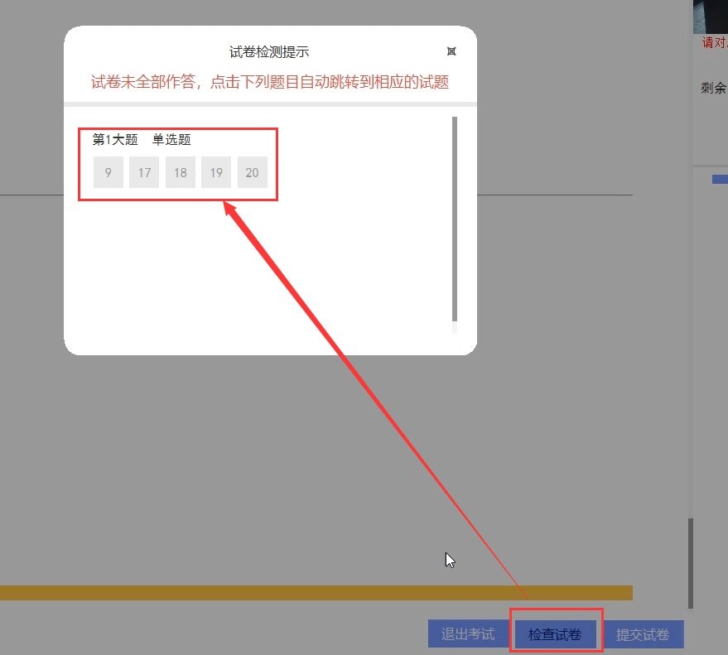The height and width of the screenshot is (655, 728).
Task: Jump to unanswered question 17
Action: tap(144, 173)
